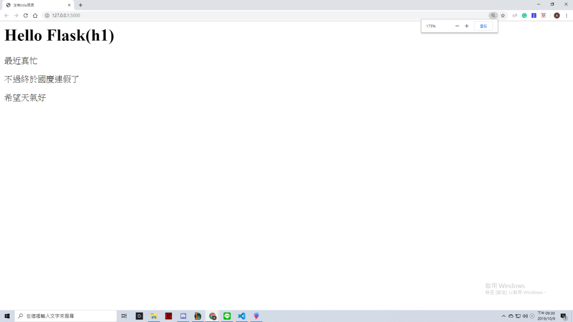
Task: Open the Chrome three-dot menu
Action: coord(567,15)
